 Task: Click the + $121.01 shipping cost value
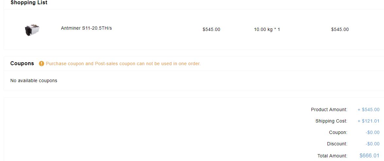tap(369, 121)
